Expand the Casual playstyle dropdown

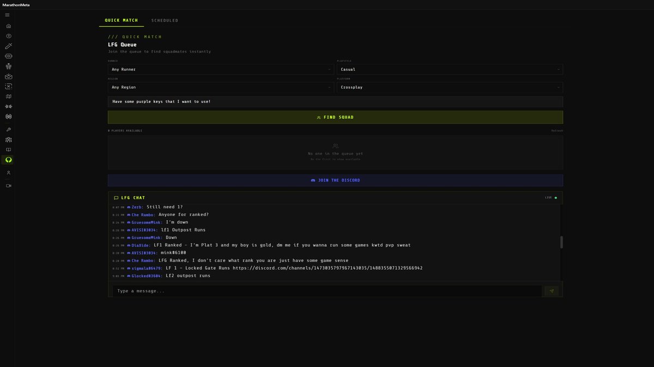450,70
